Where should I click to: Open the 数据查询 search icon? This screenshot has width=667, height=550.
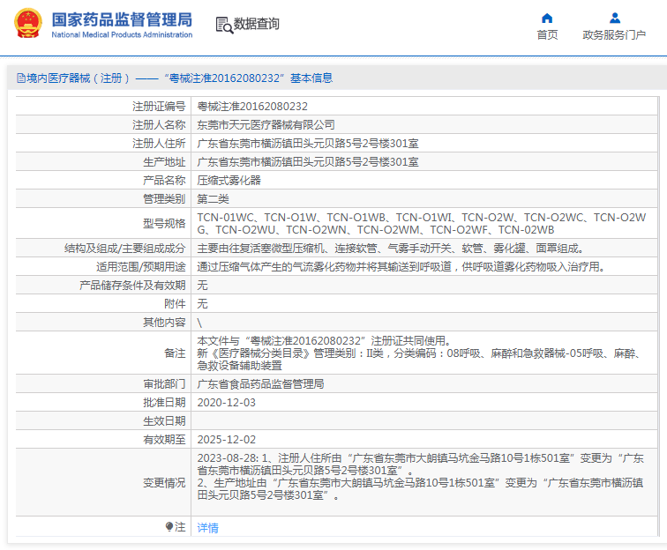(224, 25)
